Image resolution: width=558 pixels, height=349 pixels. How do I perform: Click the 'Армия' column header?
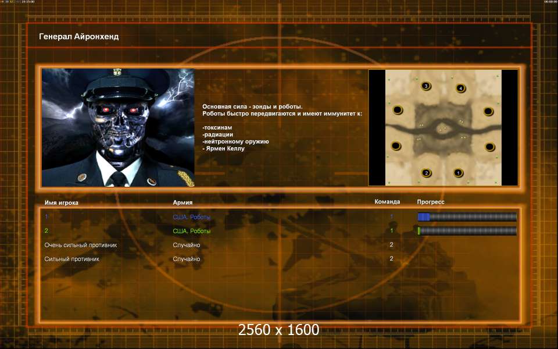tap(183, 202)
